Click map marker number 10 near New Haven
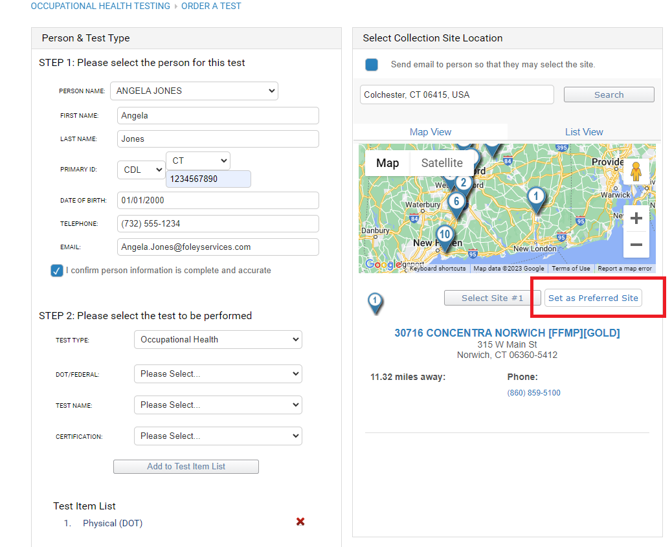This screenshot has width=672, height=547. coord(445,238)
